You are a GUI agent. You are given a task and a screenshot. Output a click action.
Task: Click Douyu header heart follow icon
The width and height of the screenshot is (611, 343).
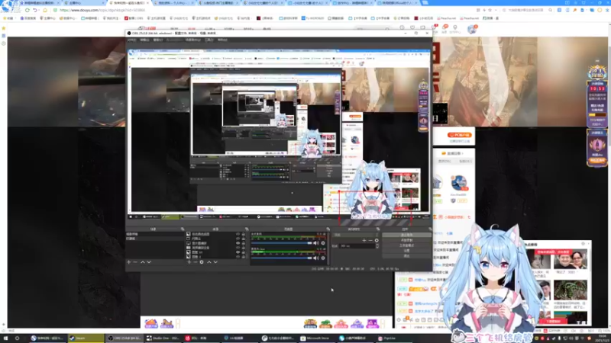[412, 27]
